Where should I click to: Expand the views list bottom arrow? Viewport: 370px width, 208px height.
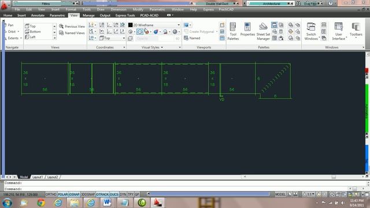pyautogui.click(x=54, y=38)
